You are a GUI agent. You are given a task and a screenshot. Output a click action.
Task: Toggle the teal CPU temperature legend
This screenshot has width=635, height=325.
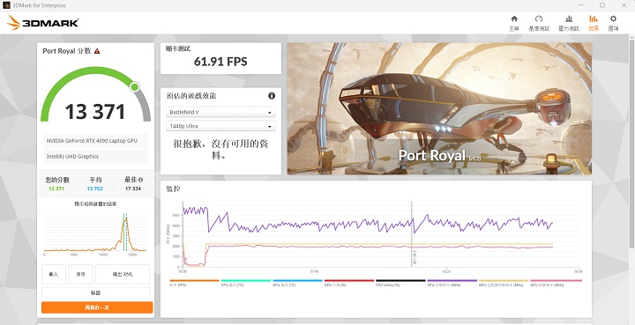tap(246, 283)
